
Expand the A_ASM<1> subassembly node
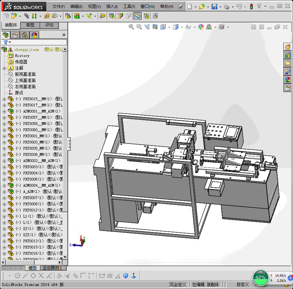point(4,192)
